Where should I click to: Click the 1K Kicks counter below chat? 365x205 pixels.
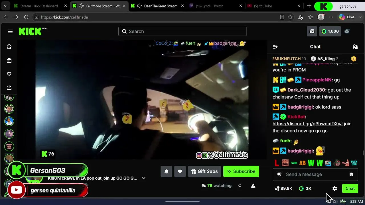[305, 188]
